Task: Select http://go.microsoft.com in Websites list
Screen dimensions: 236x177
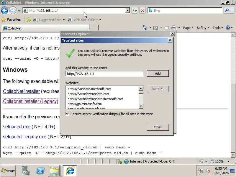Action: 84,104
